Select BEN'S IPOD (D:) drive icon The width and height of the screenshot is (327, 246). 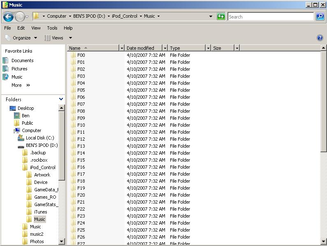pyautogui.click(x=21, y=146)
